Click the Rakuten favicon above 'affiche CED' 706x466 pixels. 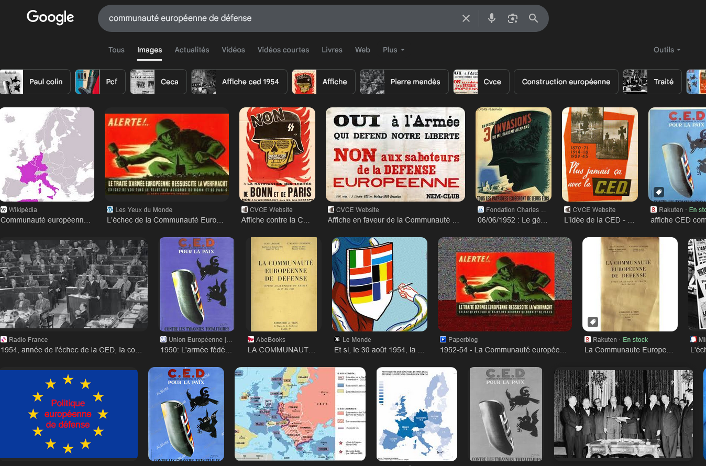pyautogui.click(x=654, y=209)
